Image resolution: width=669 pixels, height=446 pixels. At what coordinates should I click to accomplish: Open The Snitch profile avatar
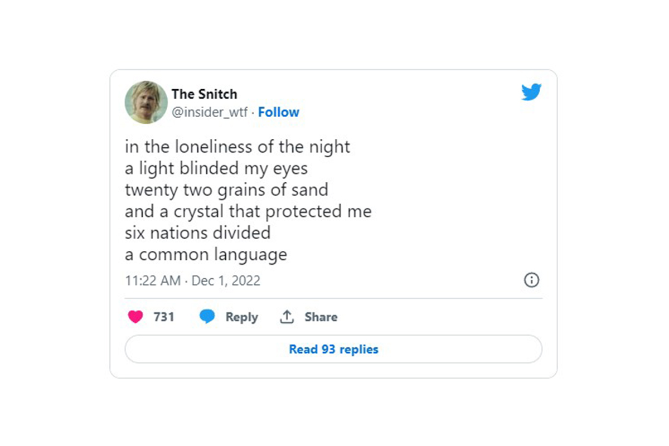[x=146, y=102]
